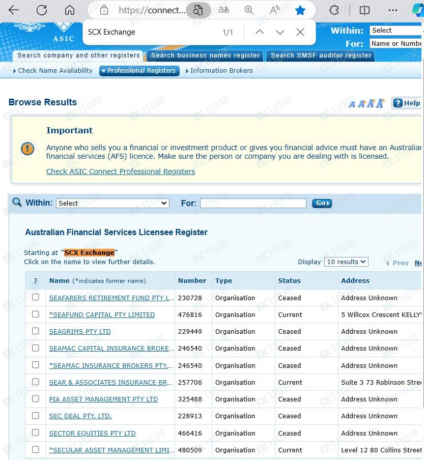Tick checkbox for SEAR & ASSOCIATES INSURANCE
424x460 pixels.
coord(36,382)
